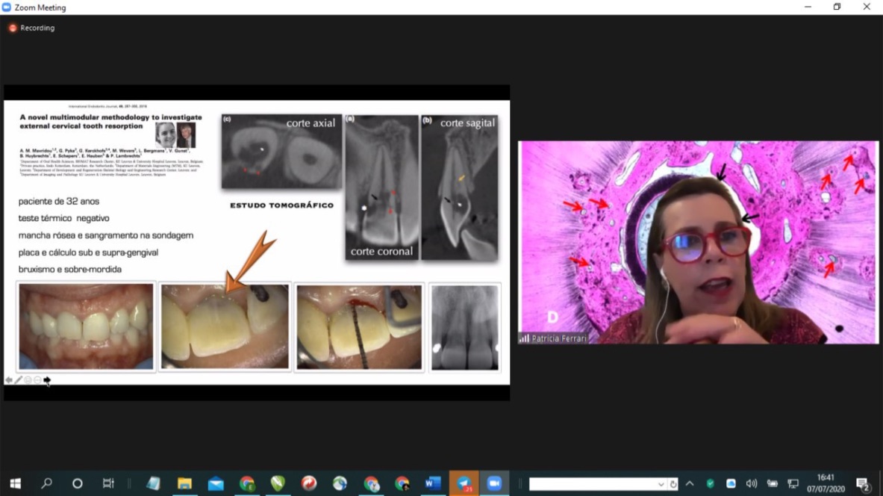Click the refresh button beside address bar
The width and height of the screenshot is (883, 496).
(673, 484)
